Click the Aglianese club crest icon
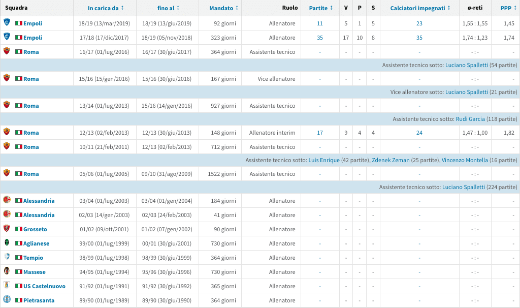520x308 pixels. pos(7,243)
